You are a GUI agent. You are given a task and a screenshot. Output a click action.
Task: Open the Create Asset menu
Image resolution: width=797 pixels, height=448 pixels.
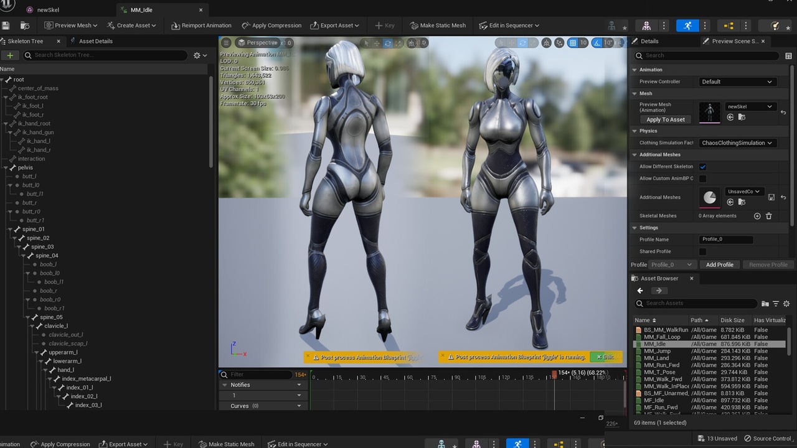131,26
